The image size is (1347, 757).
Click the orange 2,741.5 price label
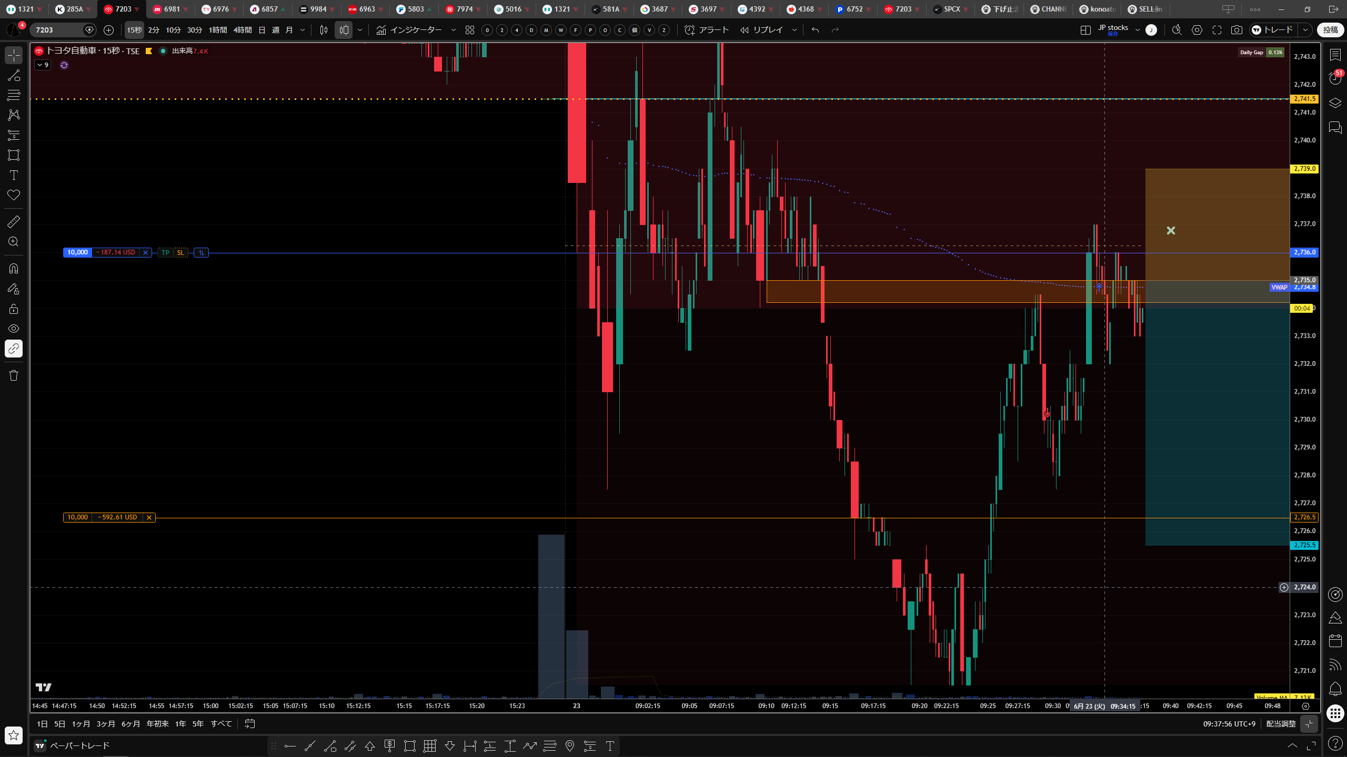pos(1305,99)
